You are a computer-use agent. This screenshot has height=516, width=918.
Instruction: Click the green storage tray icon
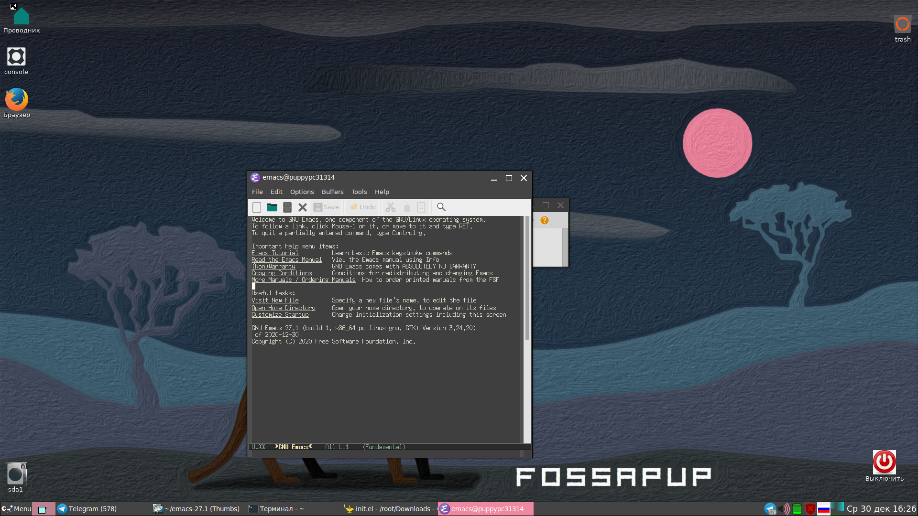click(797, 509)
